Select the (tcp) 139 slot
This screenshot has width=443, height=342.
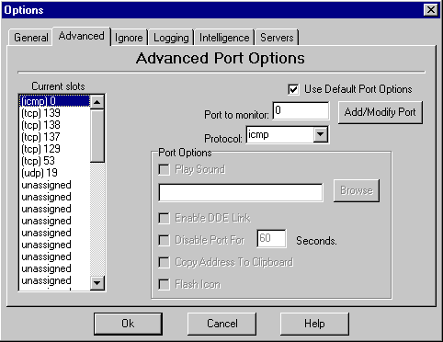coord(55,113)
